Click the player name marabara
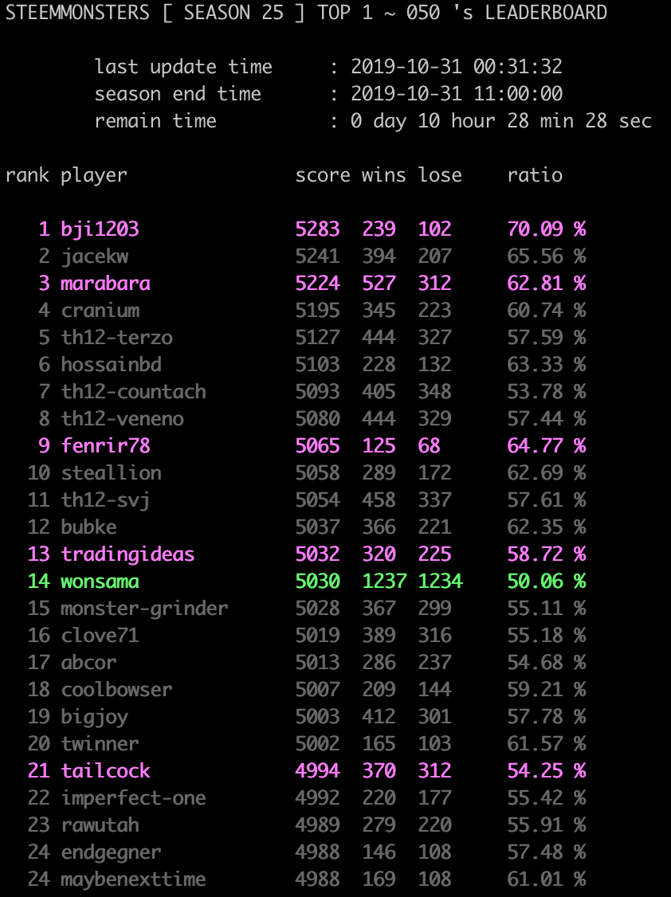This screenshot has width=671, height=897. [x=105, y=283]
